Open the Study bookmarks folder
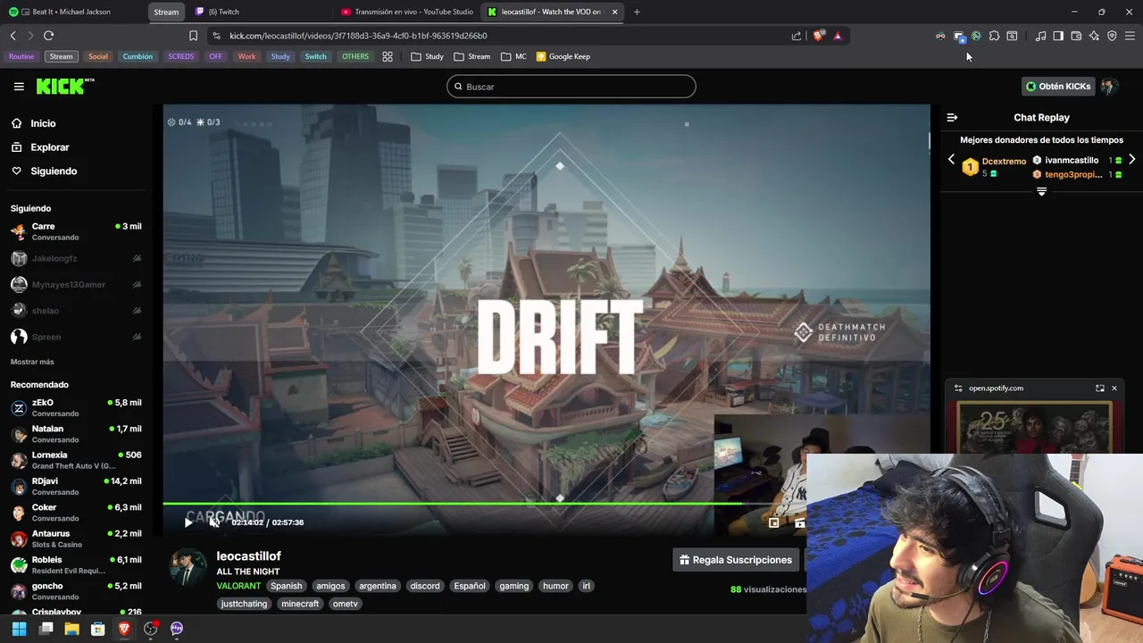1143x643 pixels. coord(427,56)
